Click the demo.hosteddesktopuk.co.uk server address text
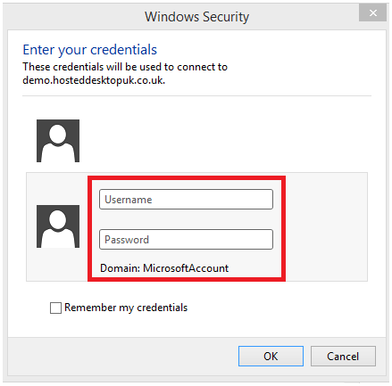Screen dimensions: 392x386 tap(94, 80)
